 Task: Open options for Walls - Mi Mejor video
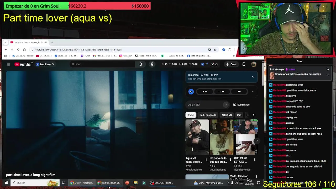(256, 177)
